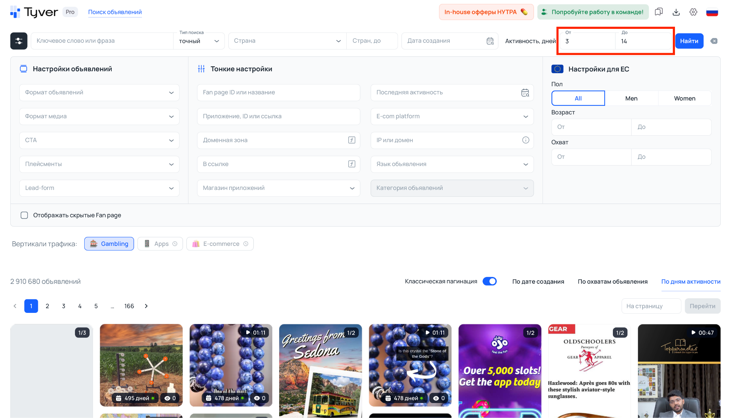This screenshot has height=418, width=731.
Task: Click the Ключевое слово или фраза input
Action: [x=102, y=41]
